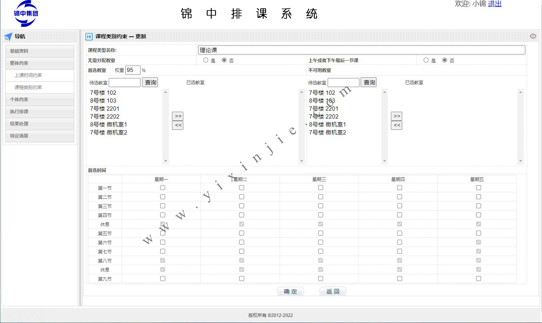The width and height of the screenshot is (542, 323).
Task: Select 是 for 上午或者下午最后一节课
Action: pyautogui.click(x=426, y=60)
